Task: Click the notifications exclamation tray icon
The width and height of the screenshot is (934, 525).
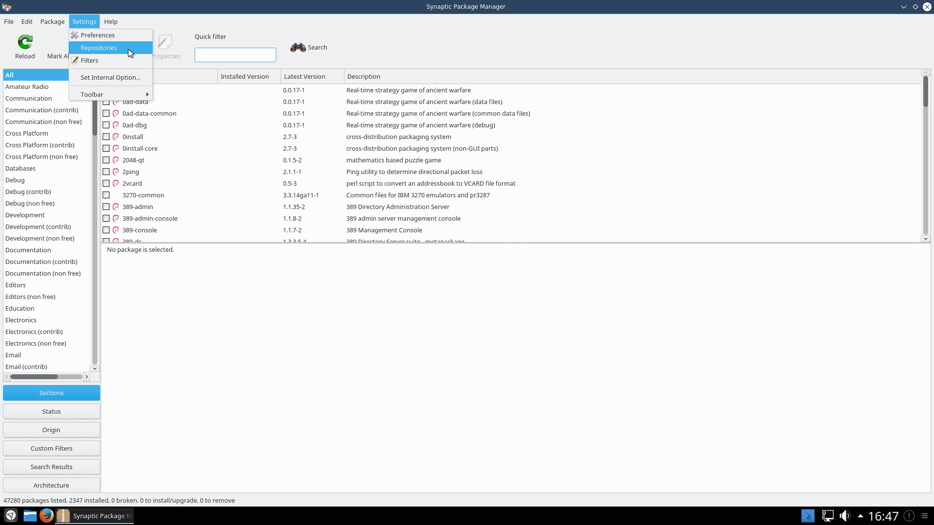Action: pyautogui.click(x=909, y=516)
